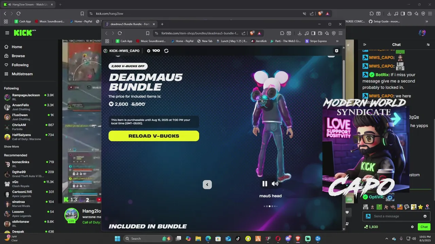Open RampageJackson channel
The image size is (435, 244).
coord(29,97)
